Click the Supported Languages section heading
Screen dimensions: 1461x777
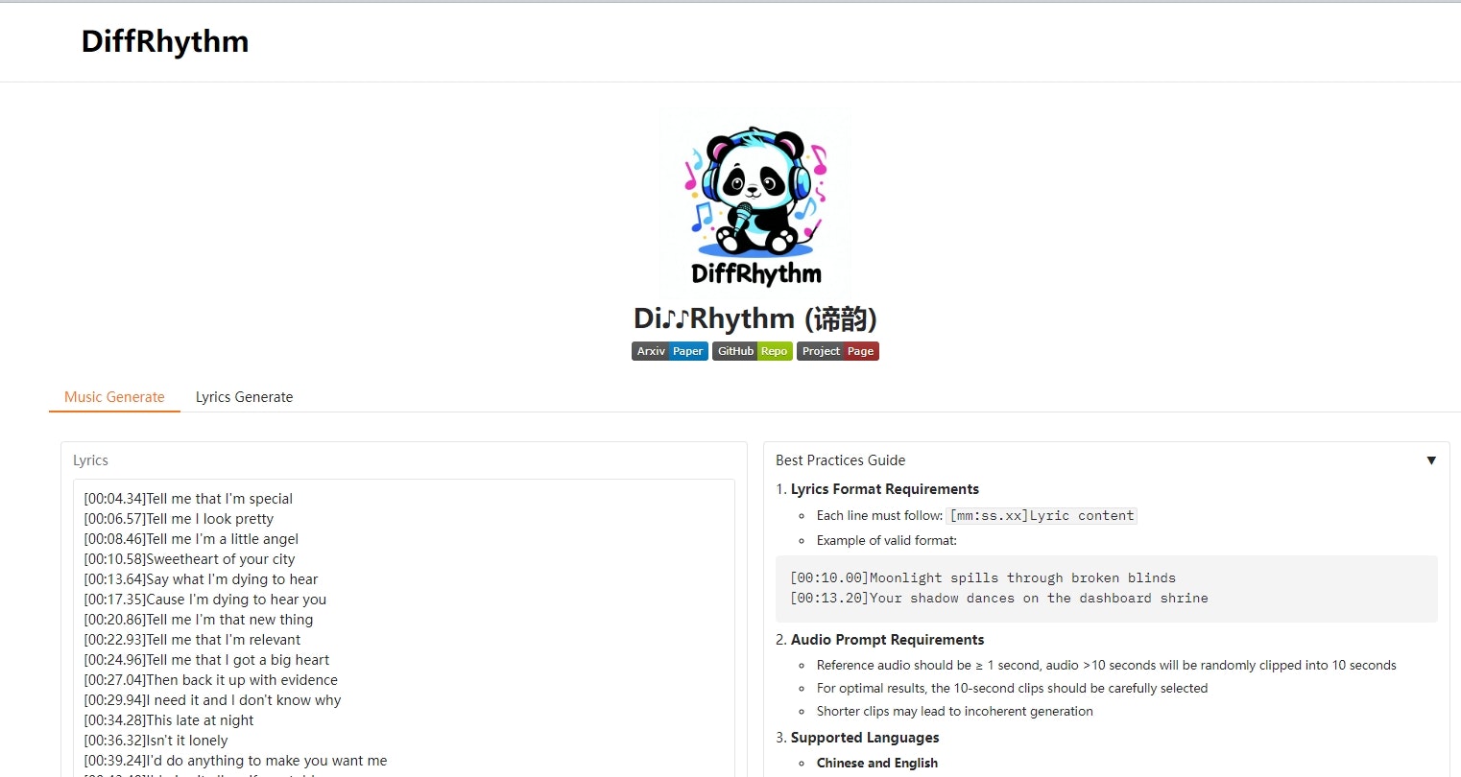(864, 737)
